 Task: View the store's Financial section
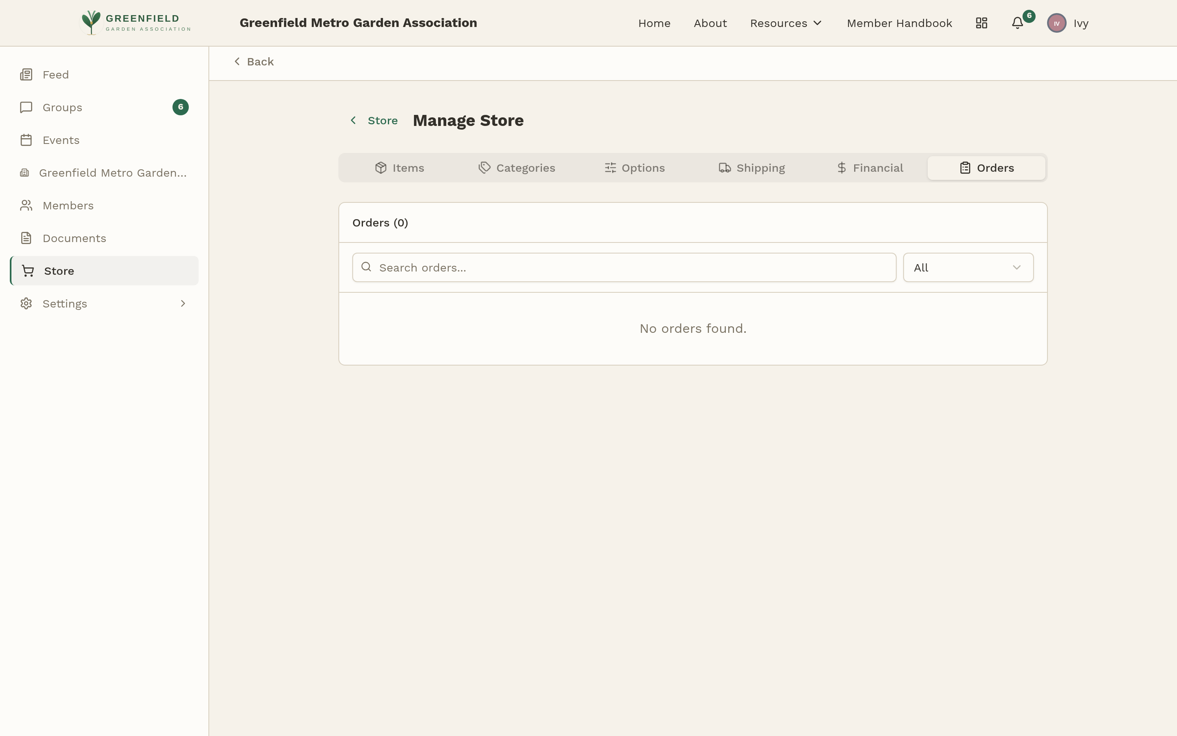[x=869, y=168]
